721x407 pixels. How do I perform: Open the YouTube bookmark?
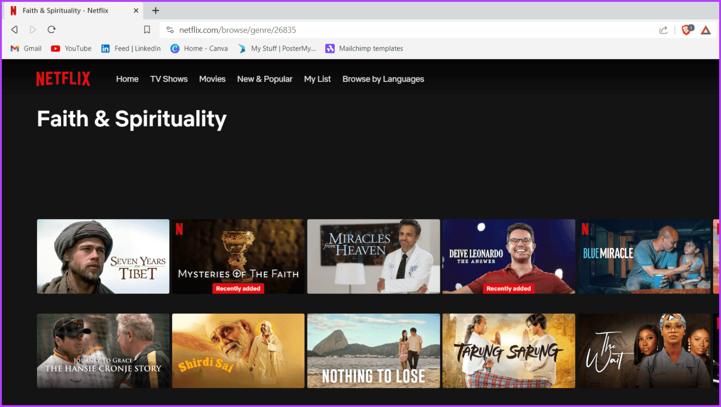pyautogui.click(x=71, y=48)
